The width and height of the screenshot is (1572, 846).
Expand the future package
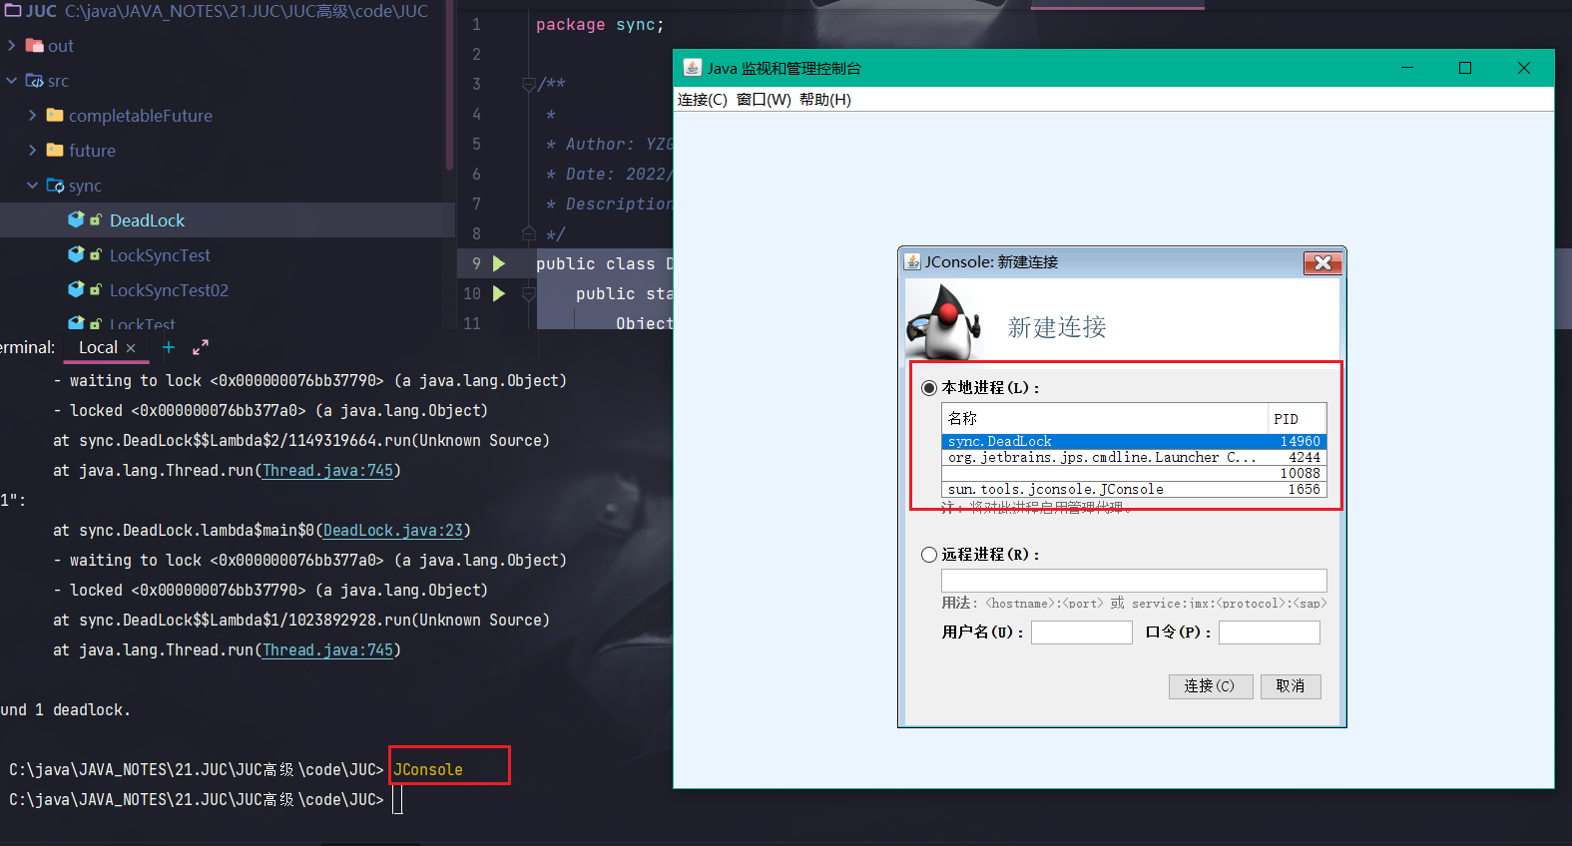32,151
